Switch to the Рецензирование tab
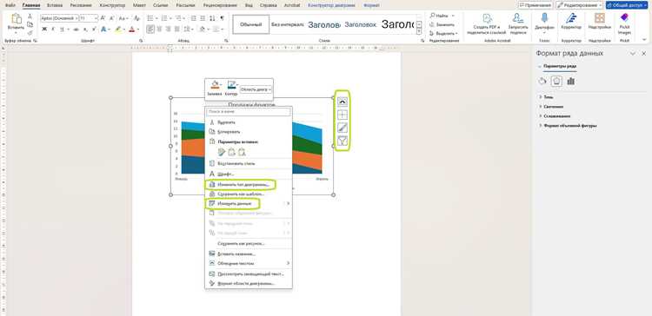 click(x=221, y=5)
